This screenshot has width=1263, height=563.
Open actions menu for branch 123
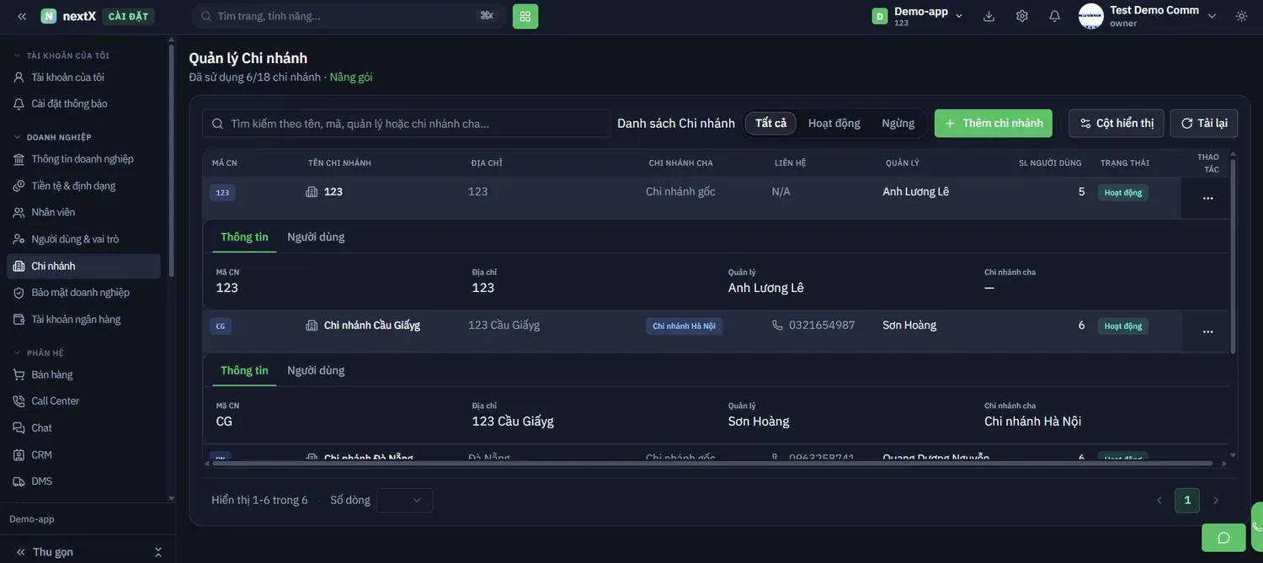pos(1207,198)
